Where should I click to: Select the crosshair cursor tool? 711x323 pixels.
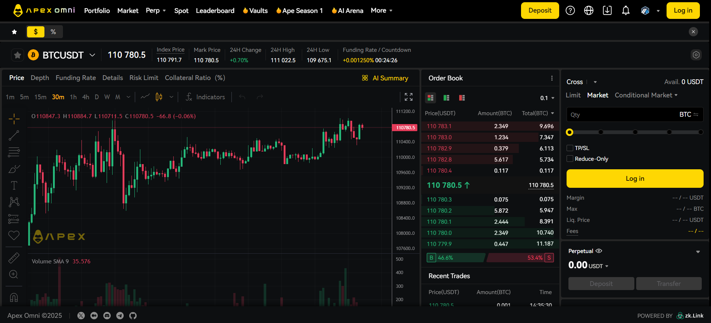pos(14,119)
